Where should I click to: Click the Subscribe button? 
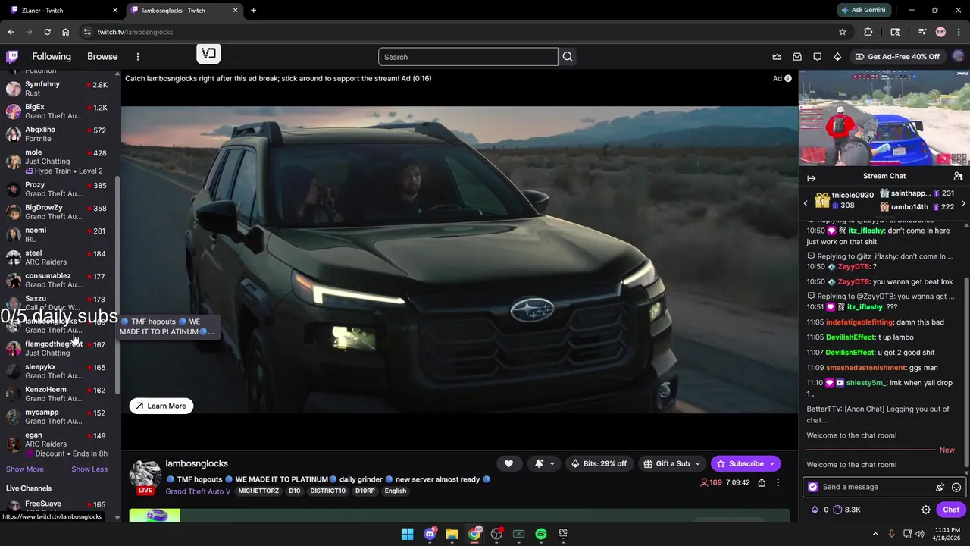click(746, 463)
